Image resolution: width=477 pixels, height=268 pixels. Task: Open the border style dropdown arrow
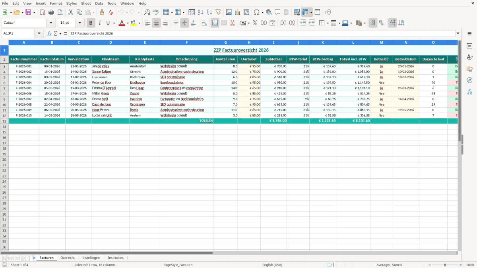pyautogui.click(x=339, y=23)
